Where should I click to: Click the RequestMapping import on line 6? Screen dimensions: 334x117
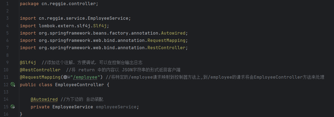[166, 40]
